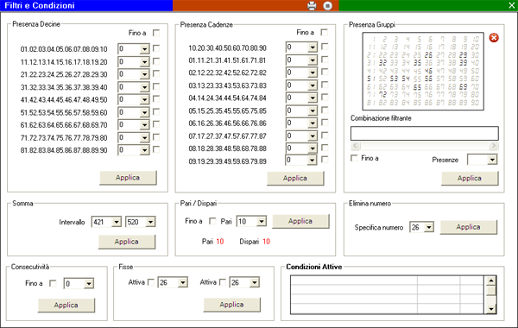Open Specifica numero dropdown
Image resolution: width=518 pixels, height=328 pixels.
click(x=429, y=227)
